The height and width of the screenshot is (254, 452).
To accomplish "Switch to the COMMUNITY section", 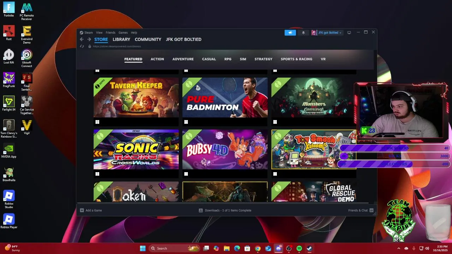I will coord(148,40).
